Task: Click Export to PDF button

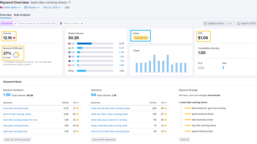Action: [246, 23]
